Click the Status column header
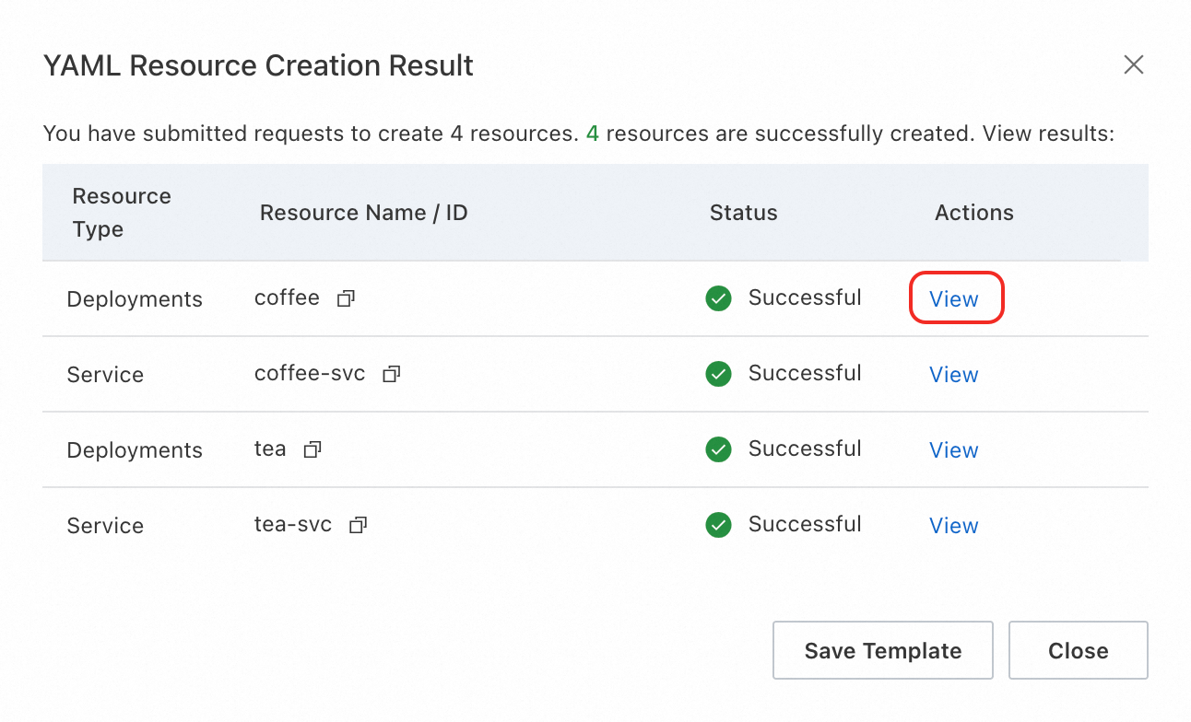The image size is (1191, 722). pos(743,213)
